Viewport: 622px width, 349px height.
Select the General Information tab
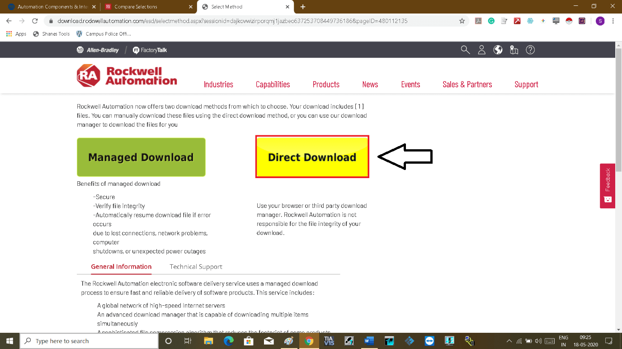(121, 266)
